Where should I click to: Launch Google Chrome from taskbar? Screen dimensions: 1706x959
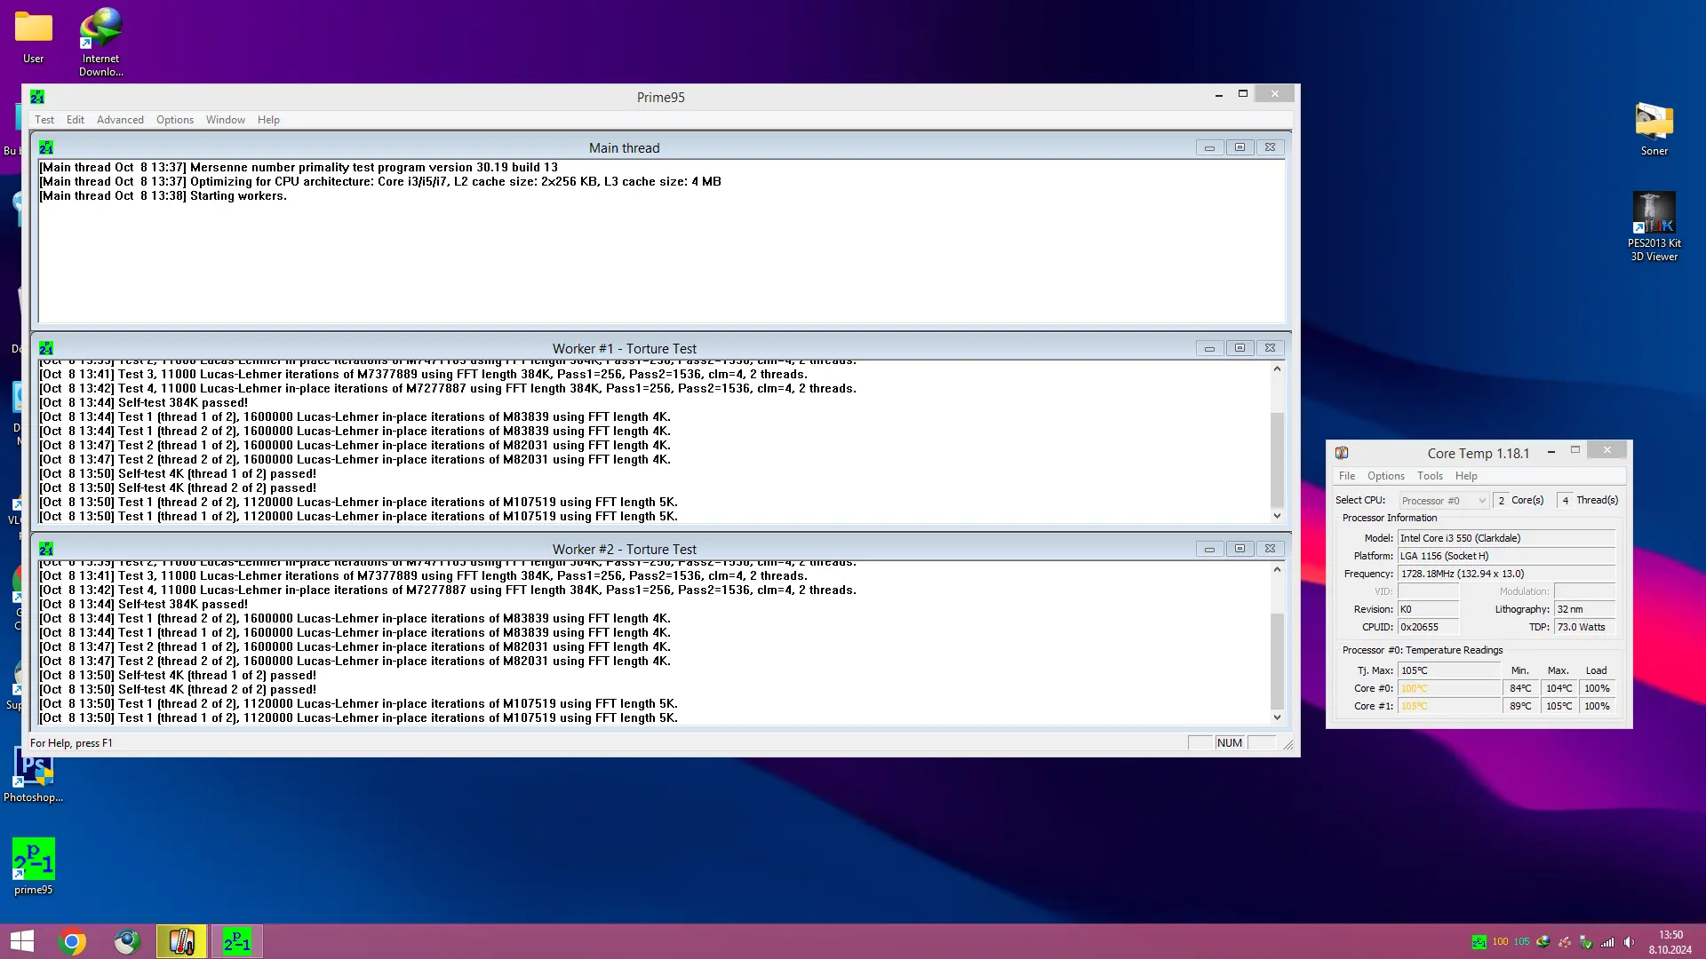coord(72,941)
